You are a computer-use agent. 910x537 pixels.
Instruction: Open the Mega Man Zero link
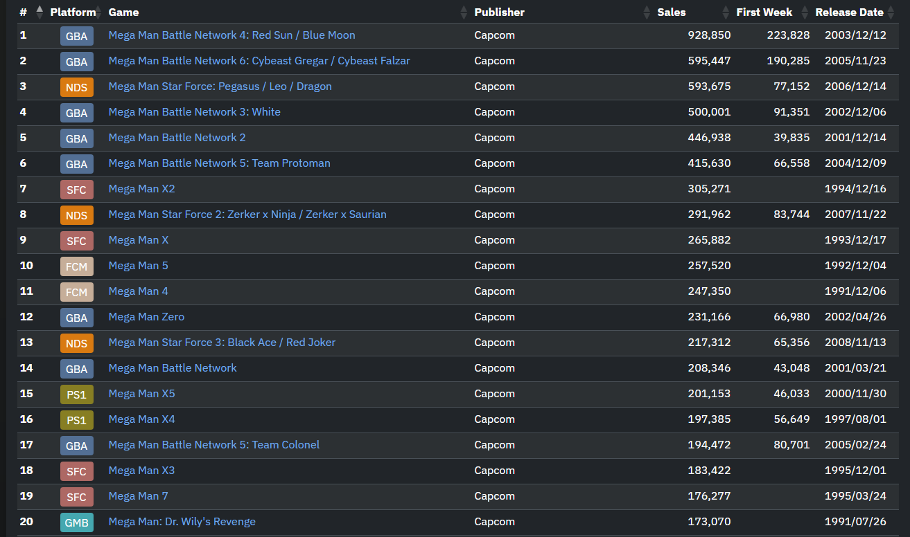click(147, 317)
